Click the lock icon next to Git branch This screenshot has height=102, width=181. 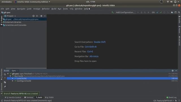[176, 101]
